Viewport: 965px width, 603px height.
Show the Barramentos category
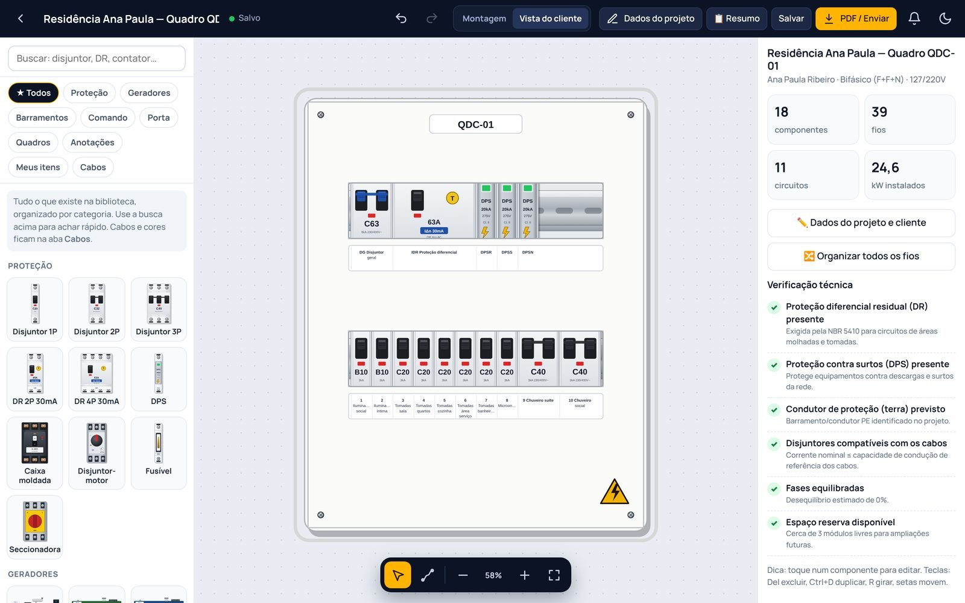[42, 118]
